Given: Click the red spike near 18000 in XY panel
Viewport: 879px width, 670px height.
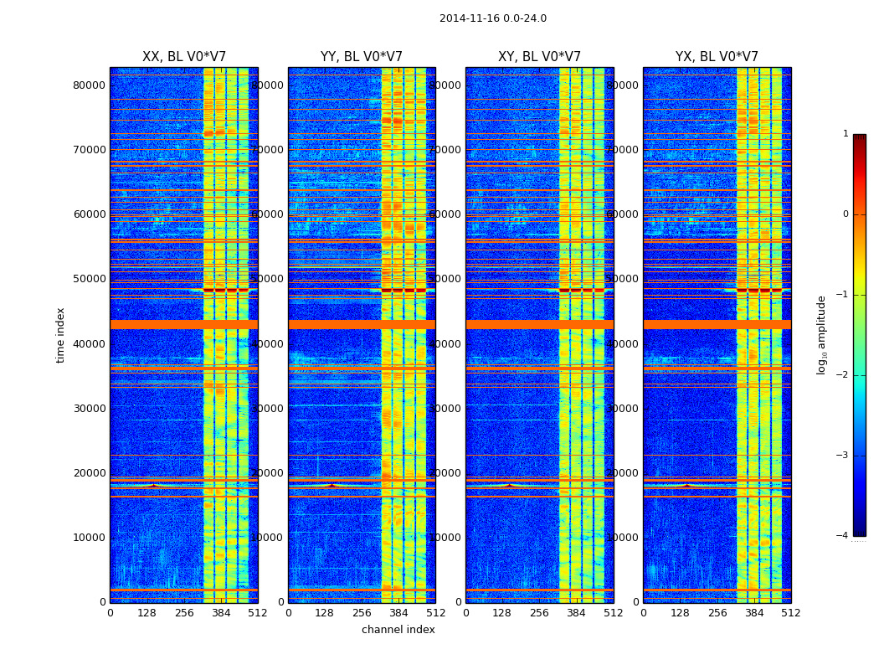Looking at the screenshot, I should point(509,485).
